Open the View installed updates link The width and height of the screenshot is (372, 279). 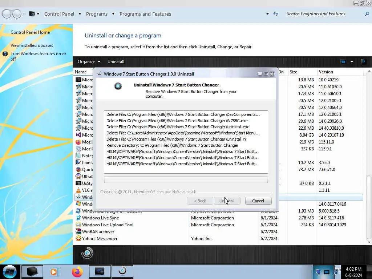coord(32,45)
